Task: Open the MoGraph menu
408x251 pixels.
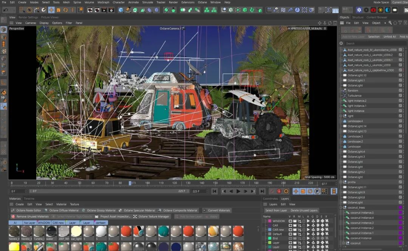Action: (x=103, y=2)
